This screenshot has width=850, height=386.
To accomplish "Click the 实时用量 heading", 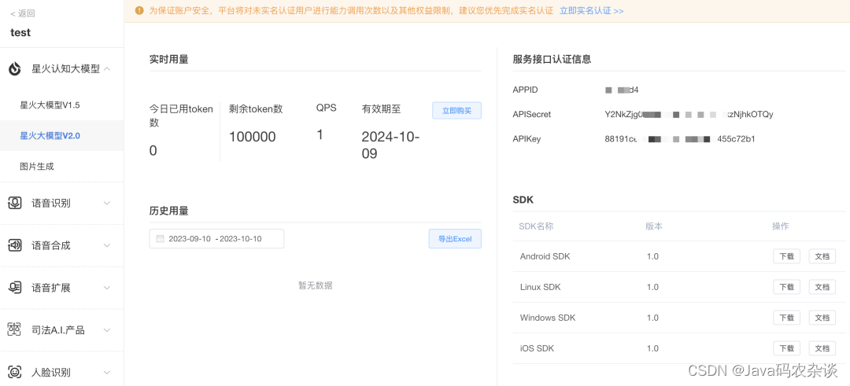I will coord(168,60).
